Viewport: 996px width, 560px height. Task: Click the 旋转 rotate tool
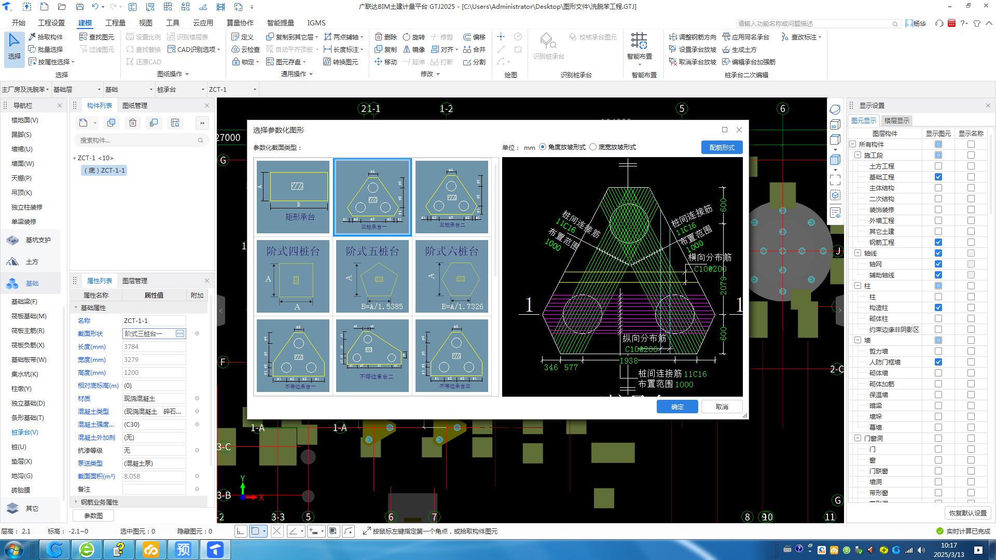coord(414,37)
